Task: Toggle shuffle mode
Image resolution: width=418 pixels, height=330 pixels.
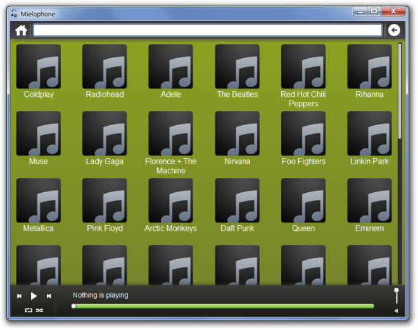Action: (x=39, y=310)
